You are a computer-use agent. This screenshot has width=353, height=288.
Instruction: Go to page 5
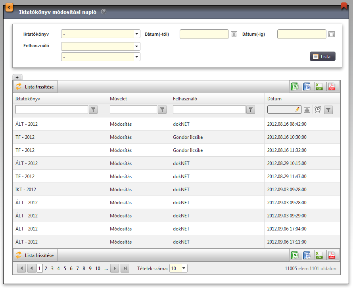pyautogui.click(x=65, y=269)
